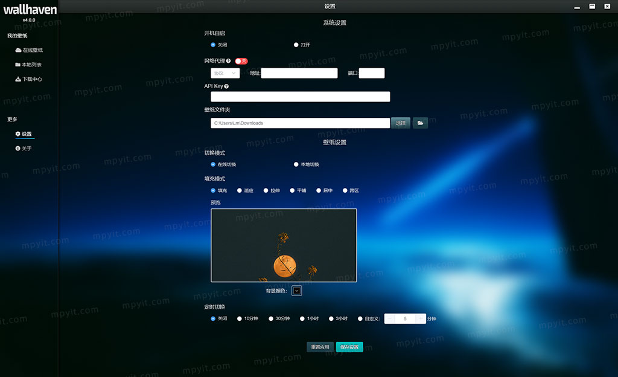The width and height of the screenshot is (618, 377).
Task: Open the wallpaper folder with the folder icon button
Action: [420, 123]
